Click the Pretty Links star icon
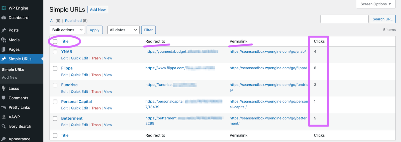 (4, 107)
